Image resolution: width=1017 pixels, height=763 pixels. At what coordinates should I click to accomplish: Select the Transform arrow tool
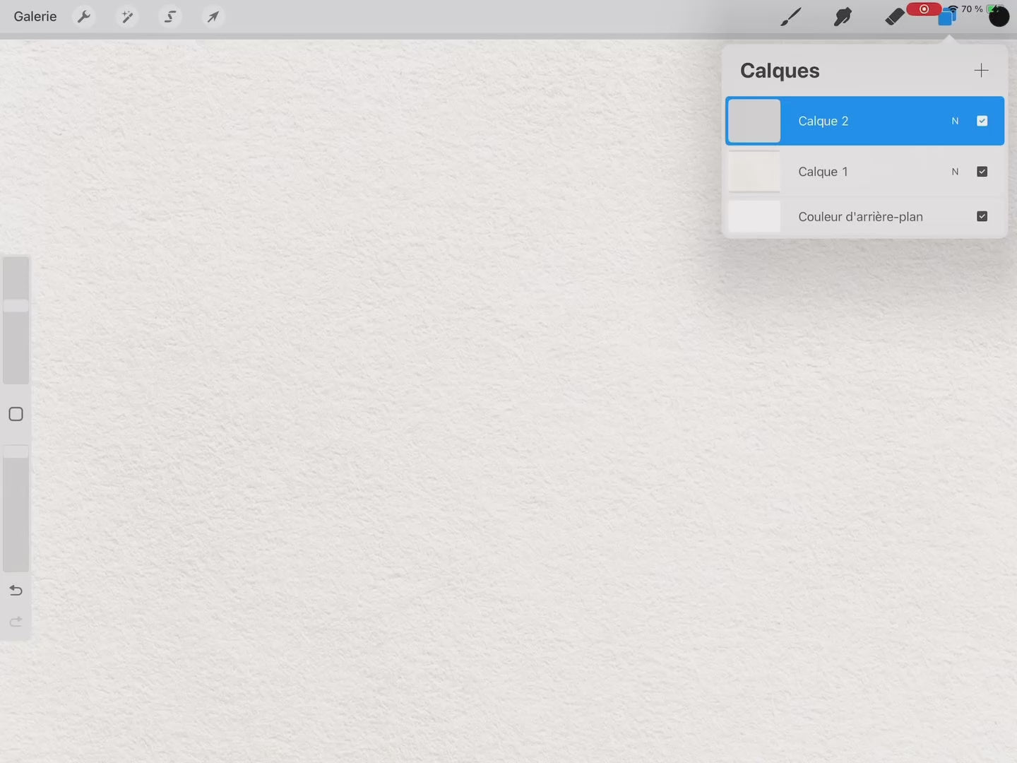(x=213, y=16)
